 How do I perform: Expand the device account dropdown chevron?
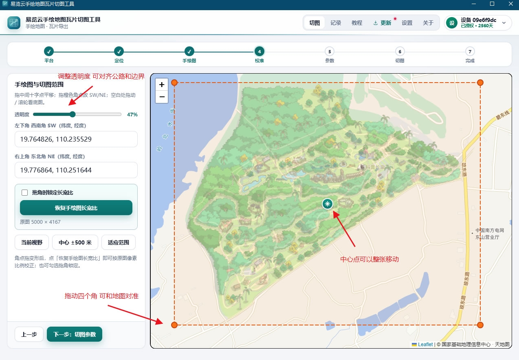point(504,23)
